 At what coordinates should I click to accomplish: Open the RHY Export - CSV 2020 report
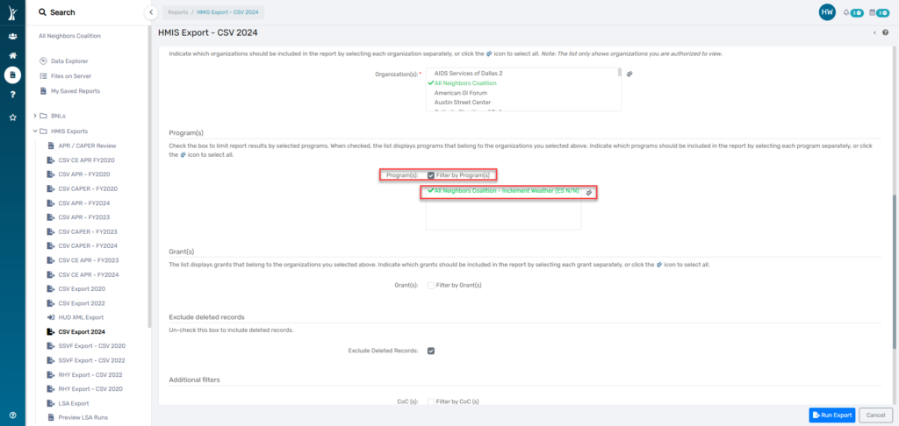pos(90,389)
